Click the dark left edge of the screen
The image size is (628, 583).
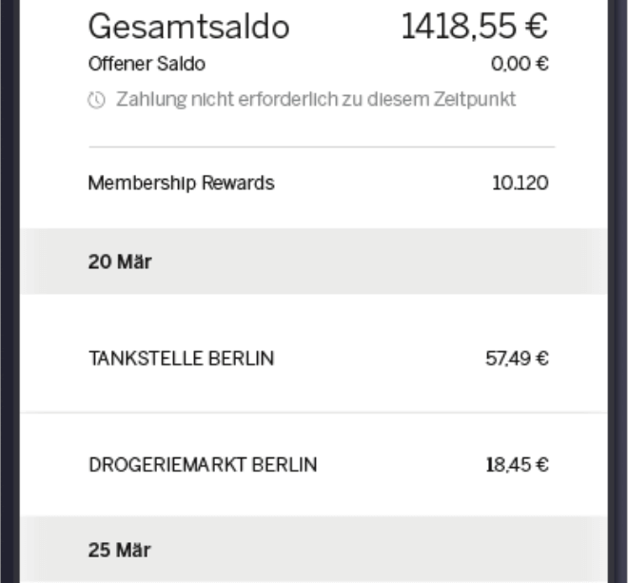pyautogui.click(x=9, y=285)
